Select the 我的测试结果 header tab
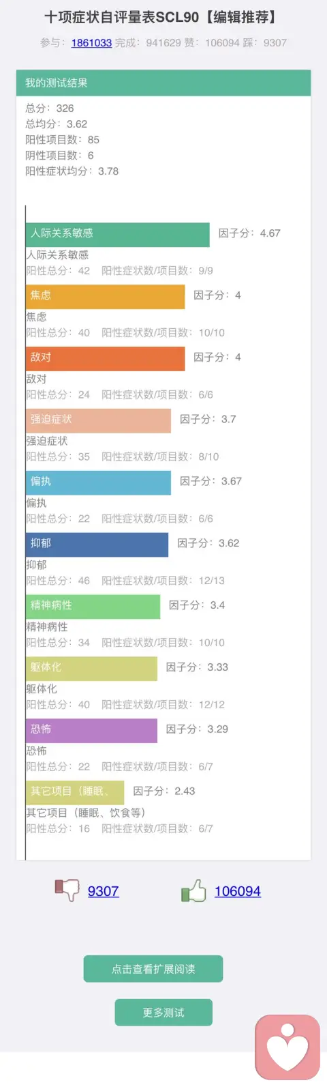The width and height of the screenshot is (327, 1087). point(163,83)
